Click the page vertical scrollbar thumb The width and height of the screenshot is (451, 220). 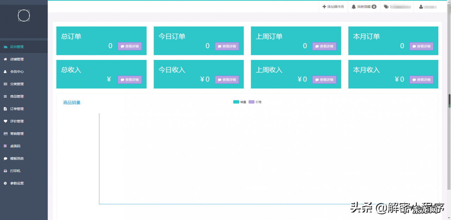[449, 101]
